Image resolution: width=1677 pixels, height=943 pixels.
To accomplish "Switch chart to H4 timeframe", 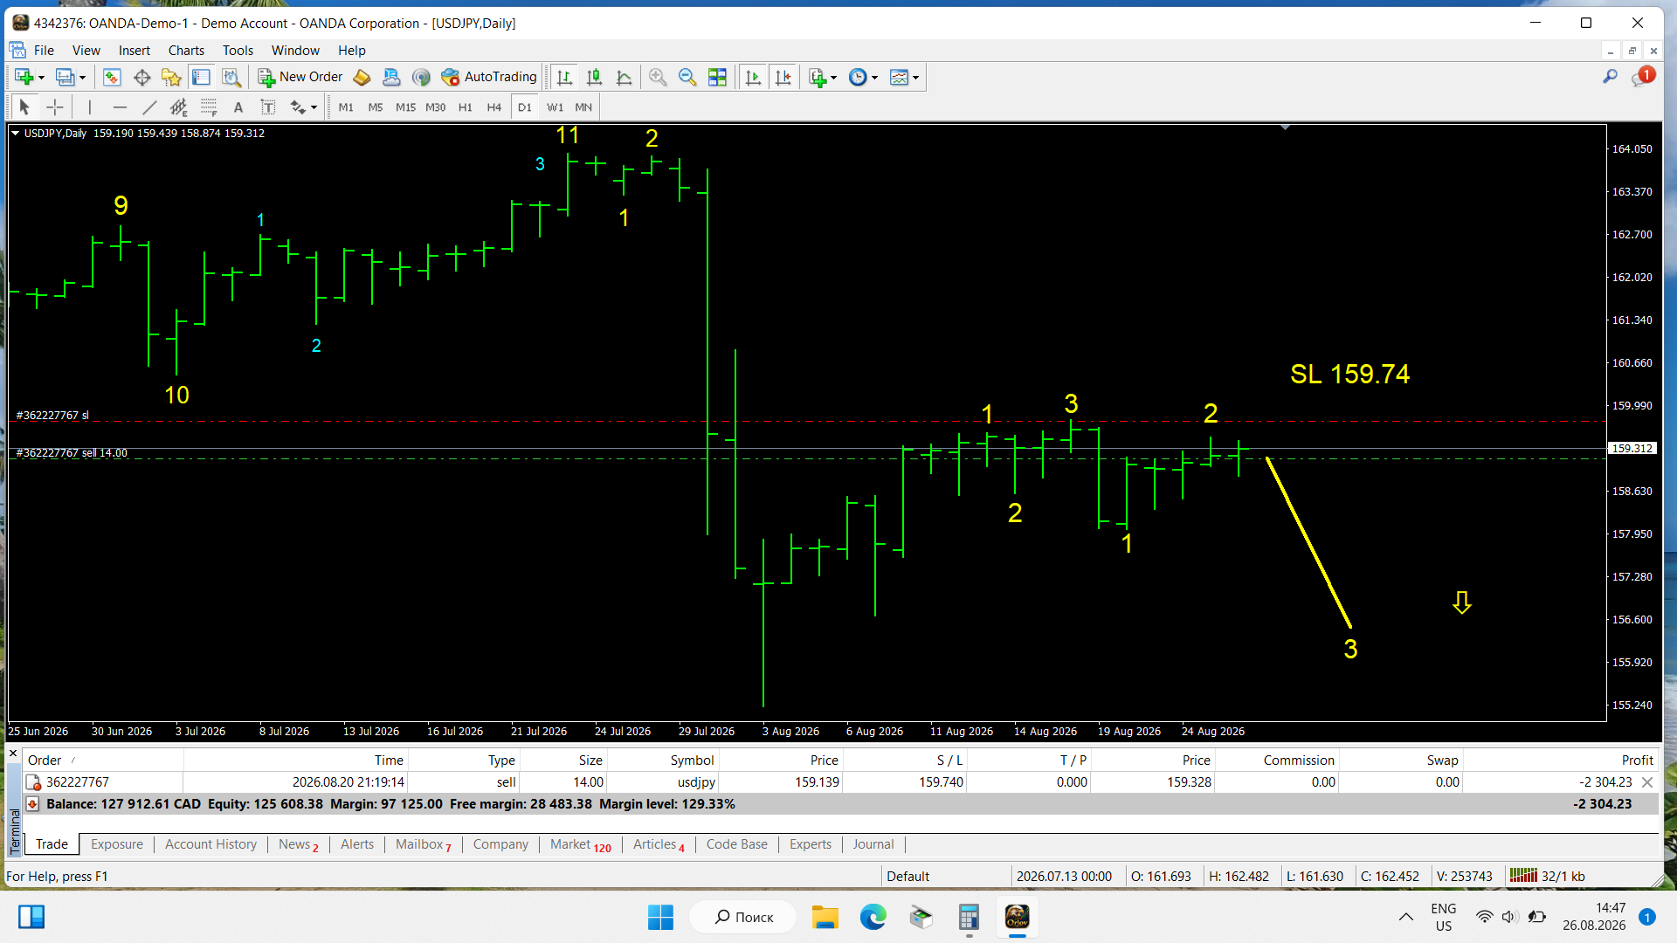I will [494, 107].
